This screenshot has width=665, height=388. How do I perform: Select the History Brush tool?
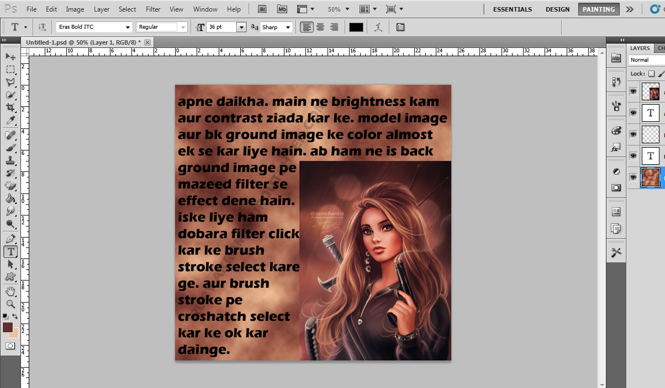10,173
